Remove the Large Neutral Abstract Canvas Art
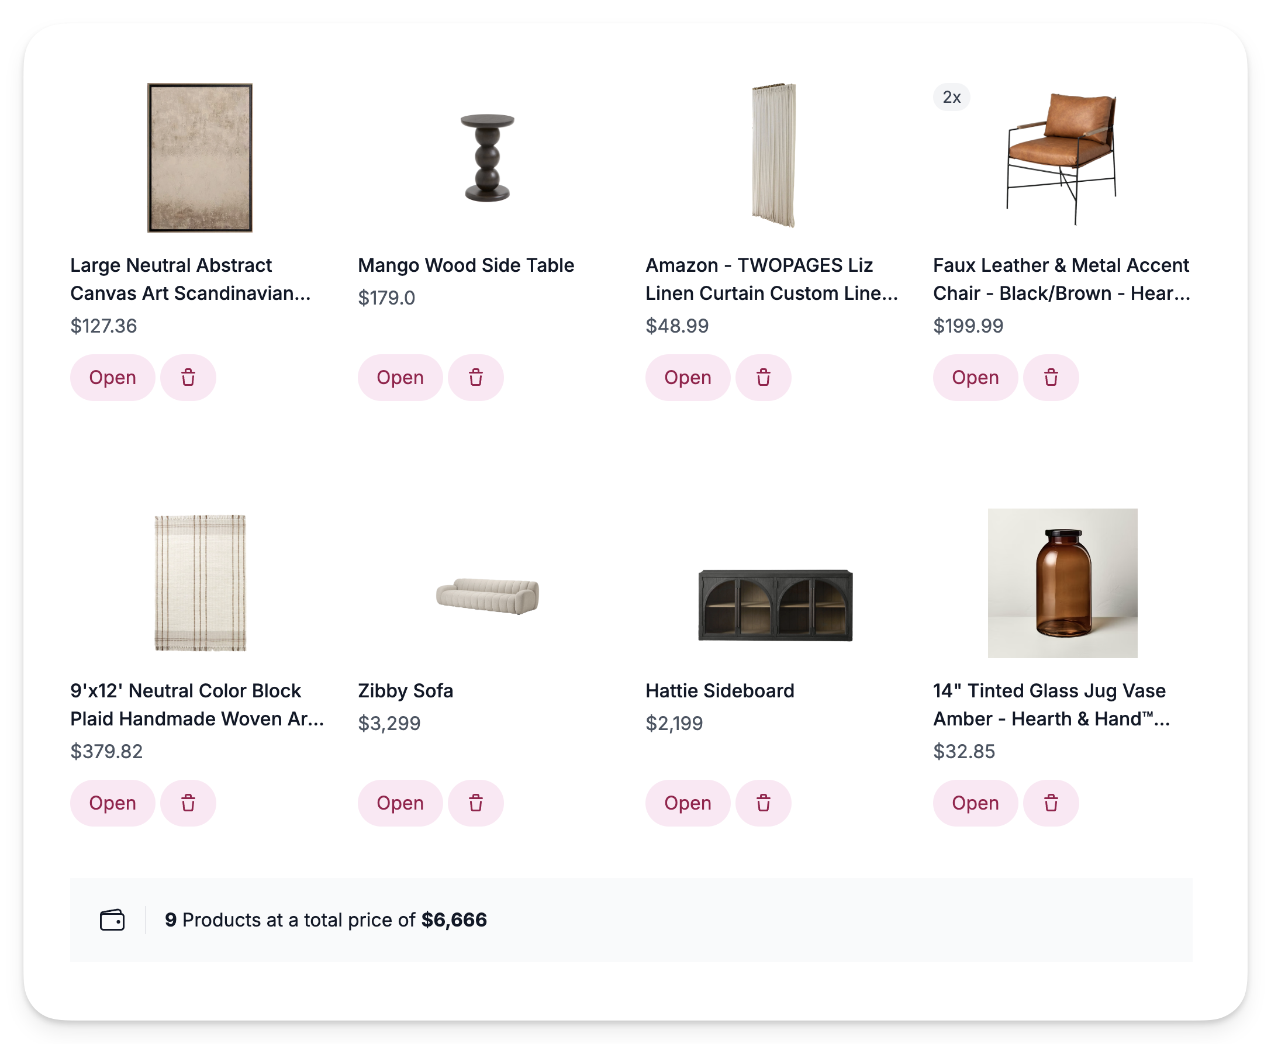This screenshot has height=1044, width=1271. pyautogui.click(x=188, y=378)
